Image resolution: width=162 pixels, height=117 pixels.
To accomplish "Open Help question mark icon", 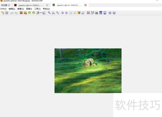I will (114, 13).
